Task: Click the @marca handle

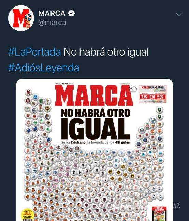Action: tap(52, 23)
